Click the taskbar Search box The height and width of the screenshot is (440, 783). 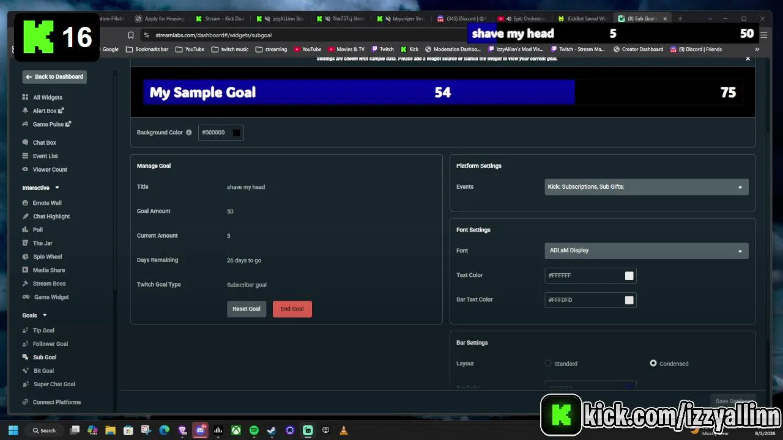click(x=45, y=430)
